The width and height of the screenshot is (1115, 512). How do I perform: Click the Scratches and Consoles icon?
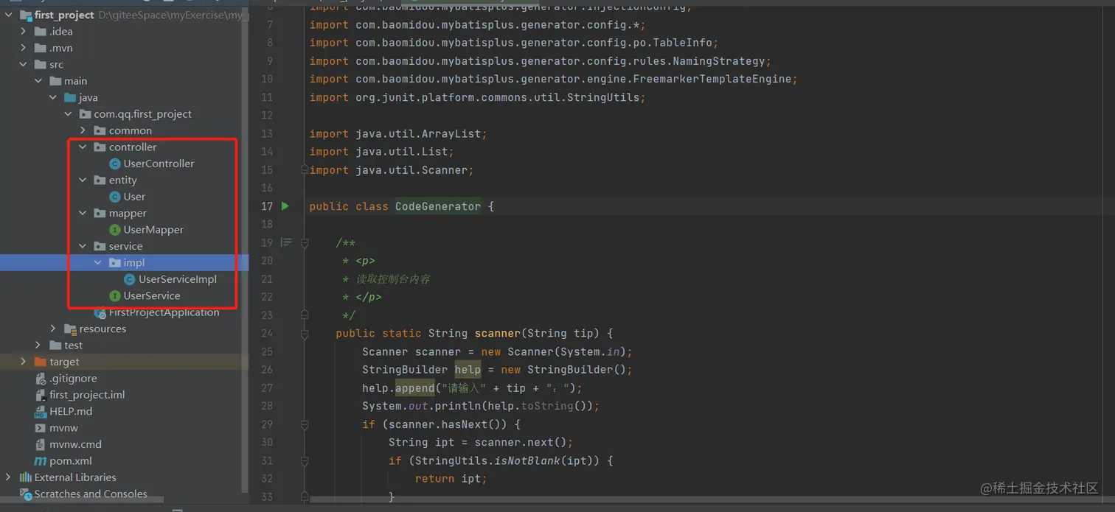point(26,494)
